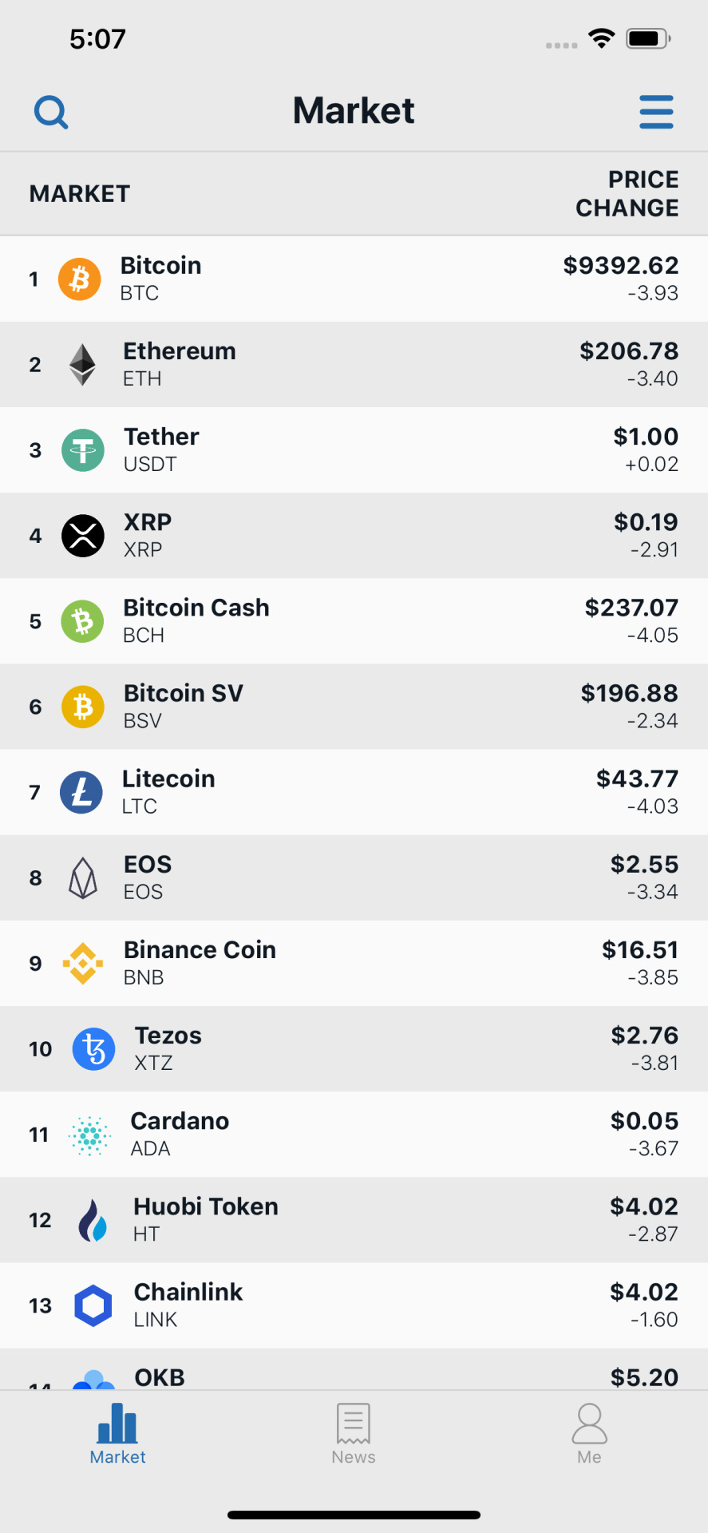The width and height of the screenshot is (708, 1533).
Task: Switch to the News tab
Action: tap(354, 1434)
